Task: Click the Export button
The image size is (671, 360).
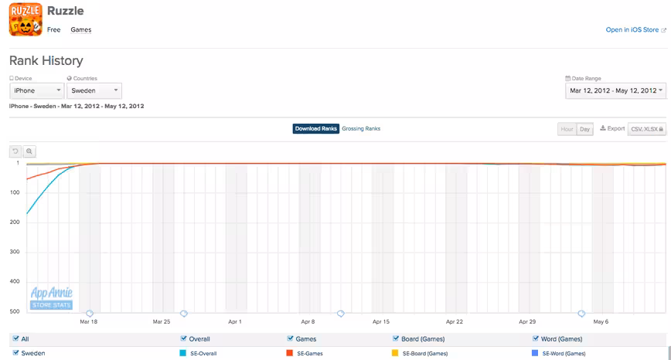Action: 612,128
